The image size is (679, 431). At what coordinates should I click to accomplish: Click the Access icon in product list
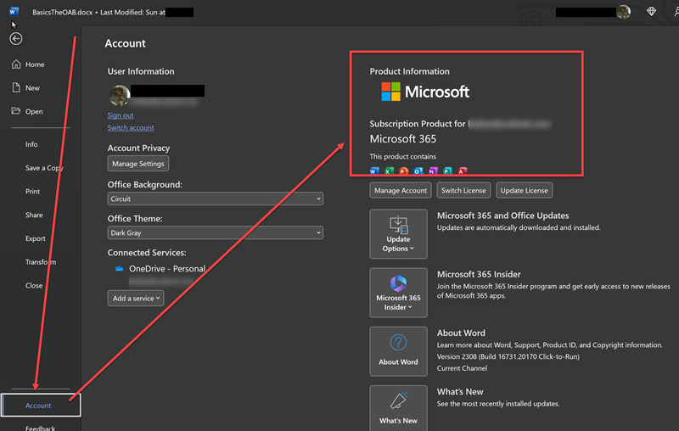(463, 171)
